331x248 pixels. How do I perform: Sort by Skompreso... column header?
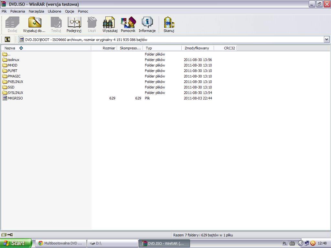(130, 48)
